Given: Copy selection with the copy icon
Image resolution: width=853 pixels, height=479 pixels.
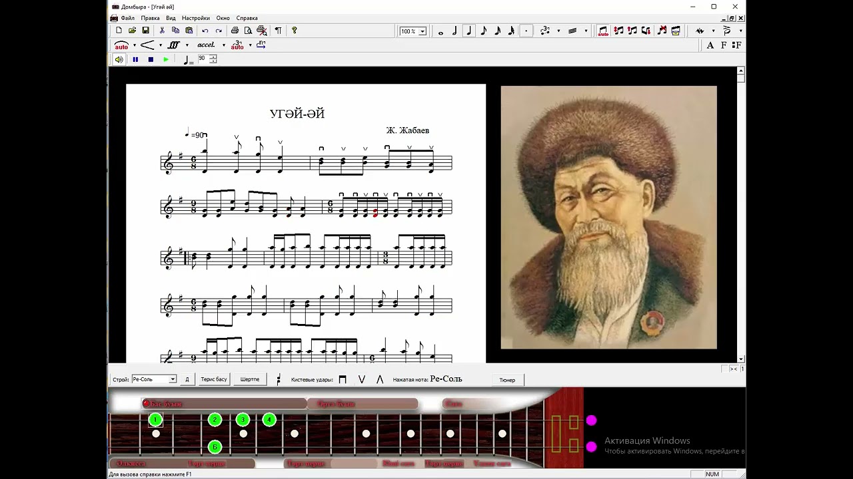Looking at the screenshot, I should point(175,31).
